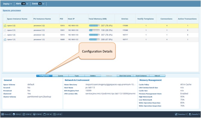Click the RMI Registry Port value 10099
The image size is (201, 118).
[x=88, y=91]
